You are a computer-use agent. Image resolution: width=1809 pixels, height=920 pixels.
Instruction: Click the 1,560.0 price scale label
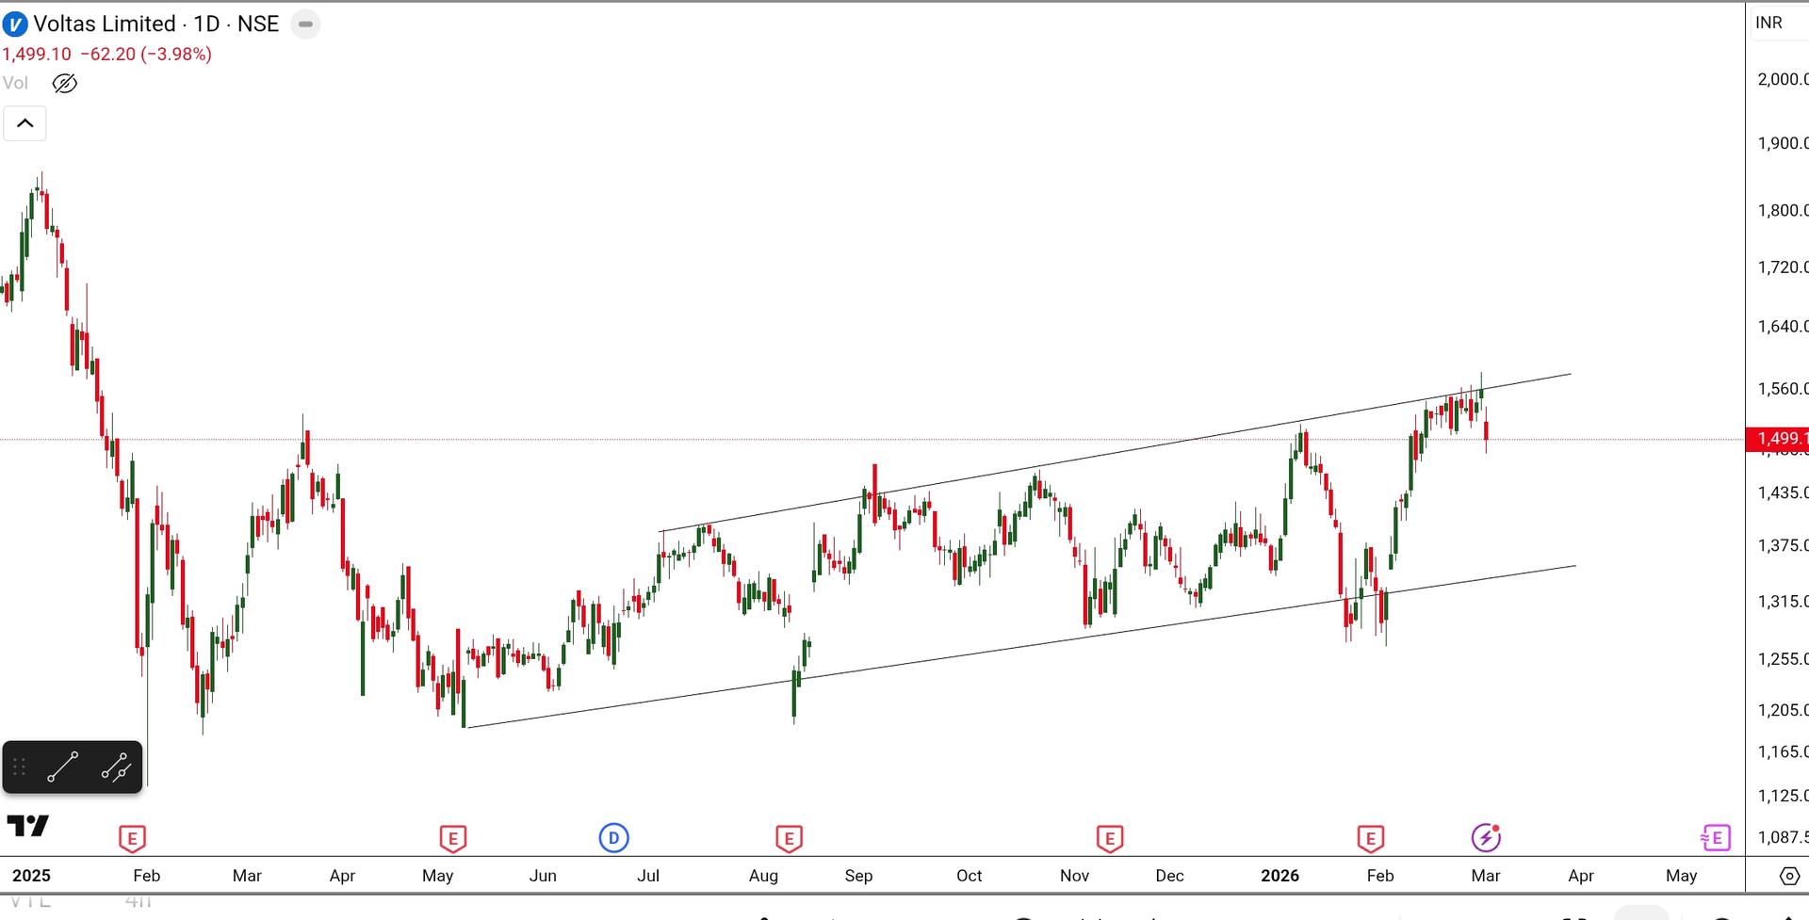click(1783, 389)
